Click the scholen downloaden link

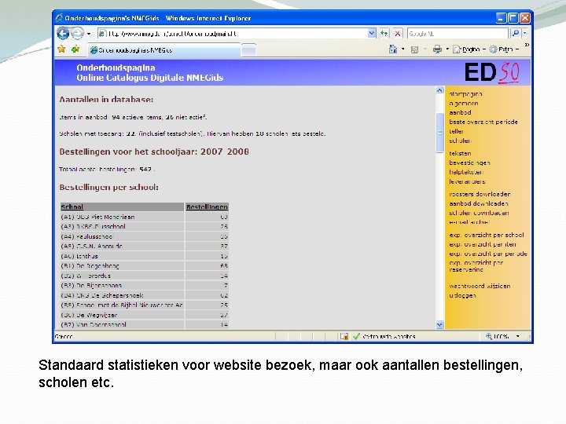[479, 213]
